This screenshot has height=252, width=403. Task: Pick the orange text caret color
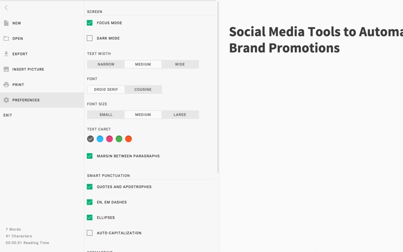[128, 139]
